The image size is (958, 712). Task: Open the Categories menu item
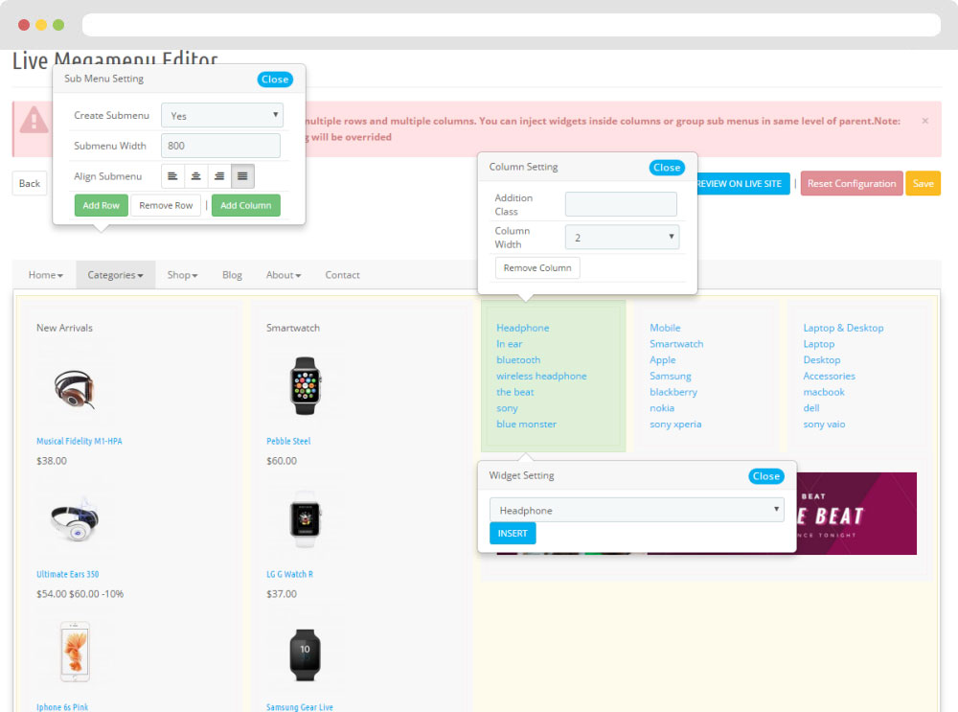(116, 275)
